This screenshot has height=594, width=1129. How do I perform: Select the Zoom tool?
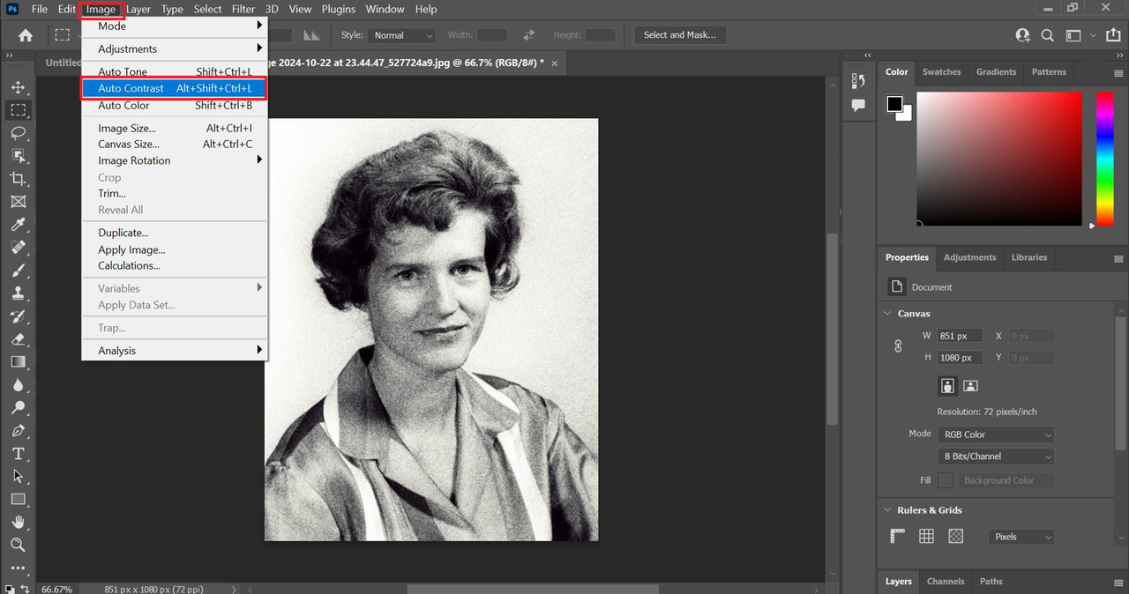[x=18, y=546]
